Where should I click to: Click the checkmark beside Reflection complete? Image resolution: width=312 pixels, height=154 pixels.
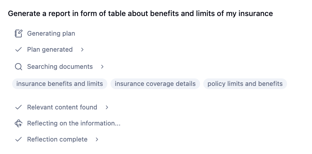click(x=19, y=139)
